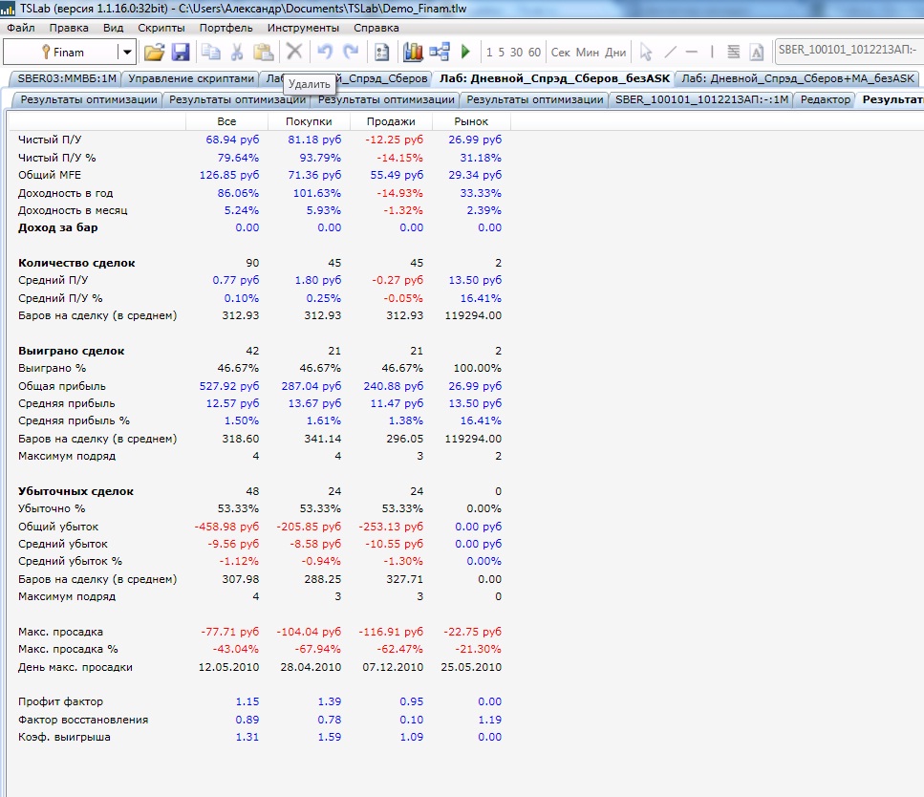Image resolution: width=924 pixels, height=797 pixels.
Task: Click the Покупки column header
Action: point(309,121)
